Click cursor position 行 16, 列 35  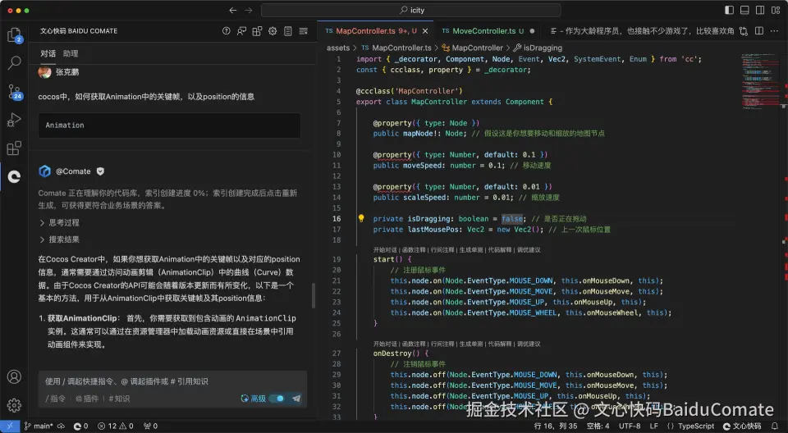(x=556, y=426)
